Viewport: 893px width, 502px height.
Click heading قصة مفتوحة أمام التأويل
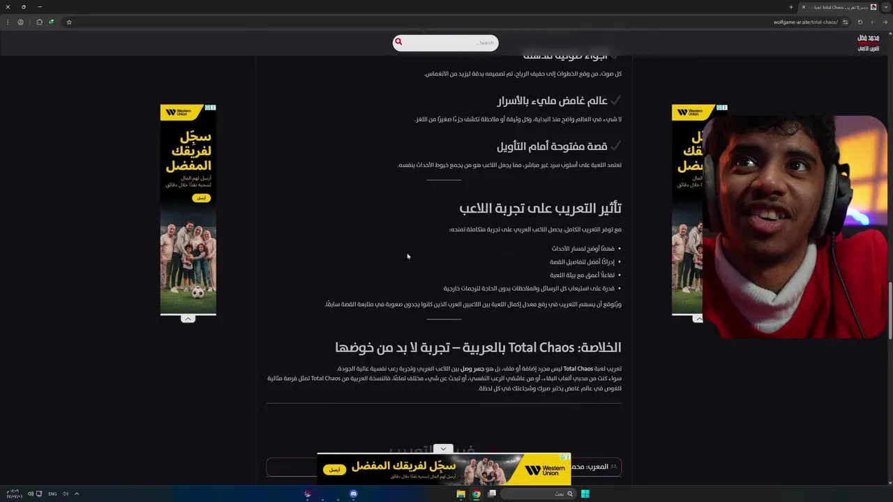pos(552,146)
